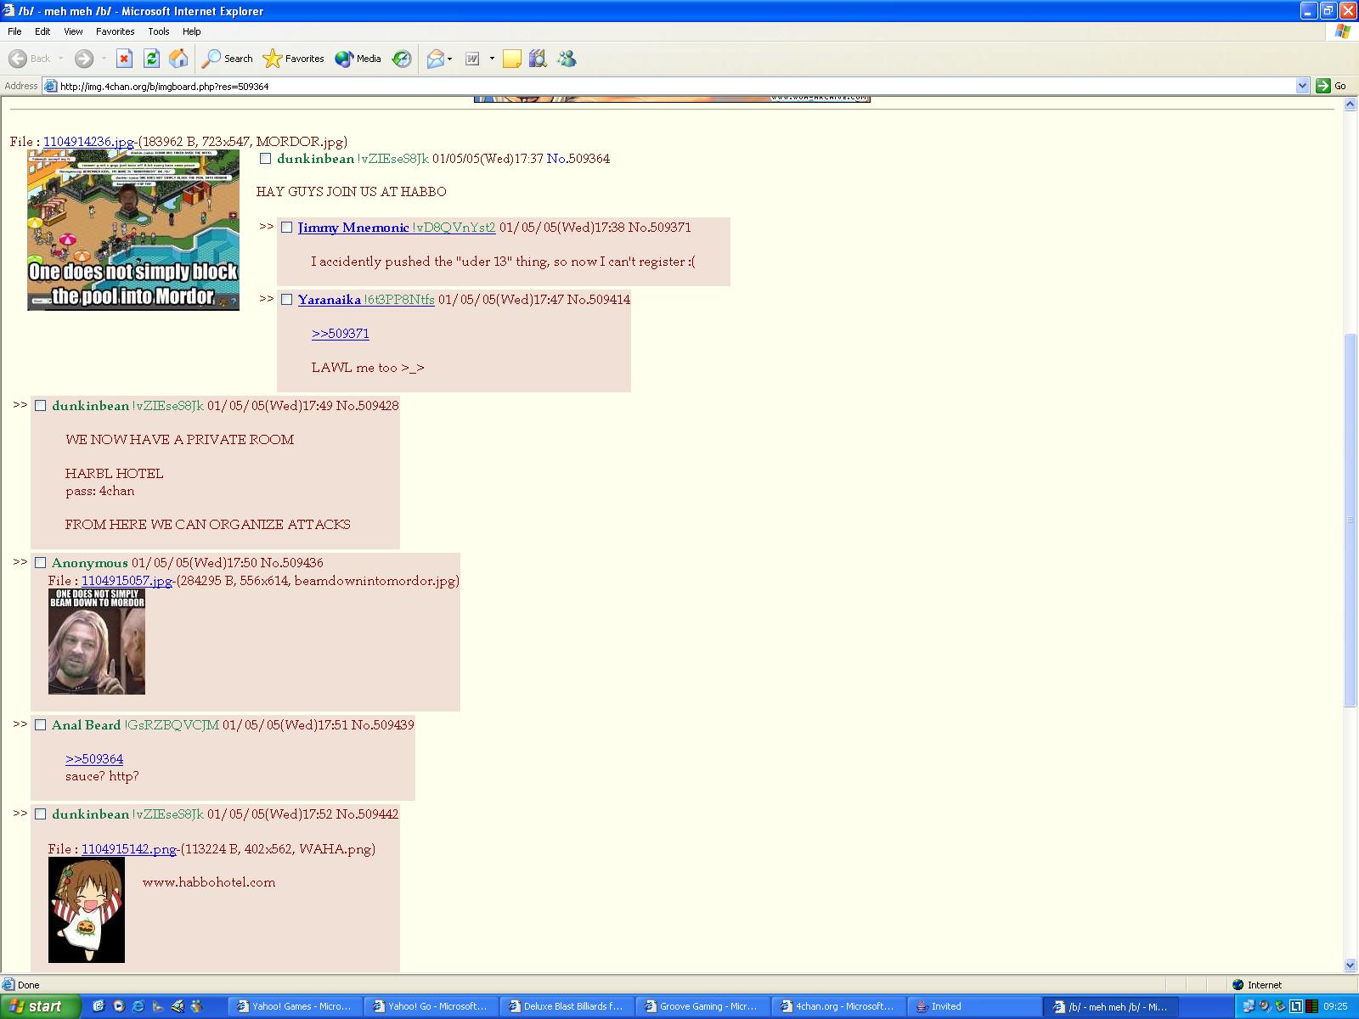Viewport: 1359px width, 1019px height.
Task: Click the Internet security zone icon
Action: (x=1239, y=985)
